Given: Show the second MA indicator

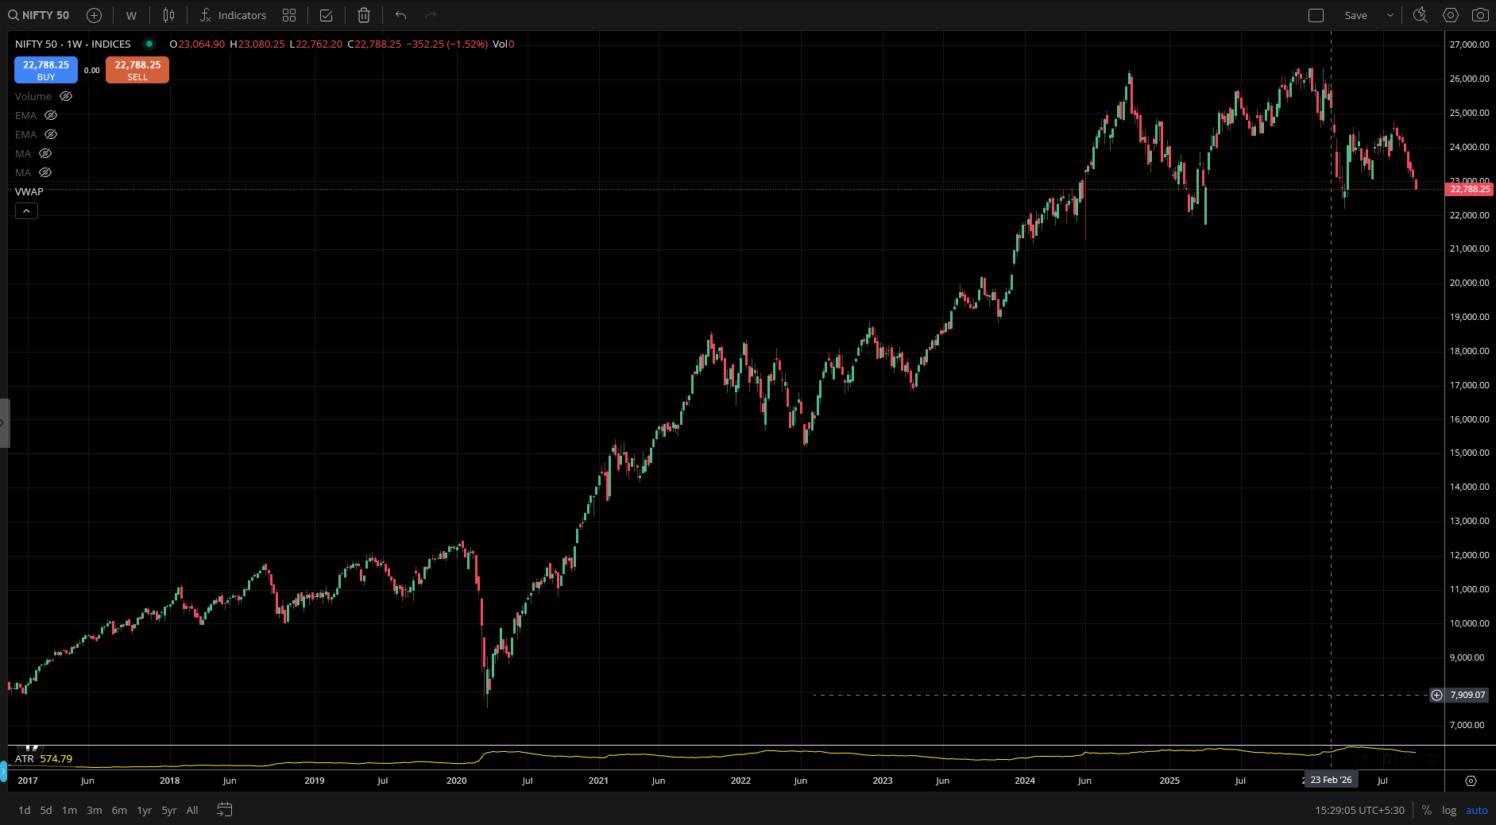Looking at the screenshot, I should pyautogui.click(x=45, y=172).
